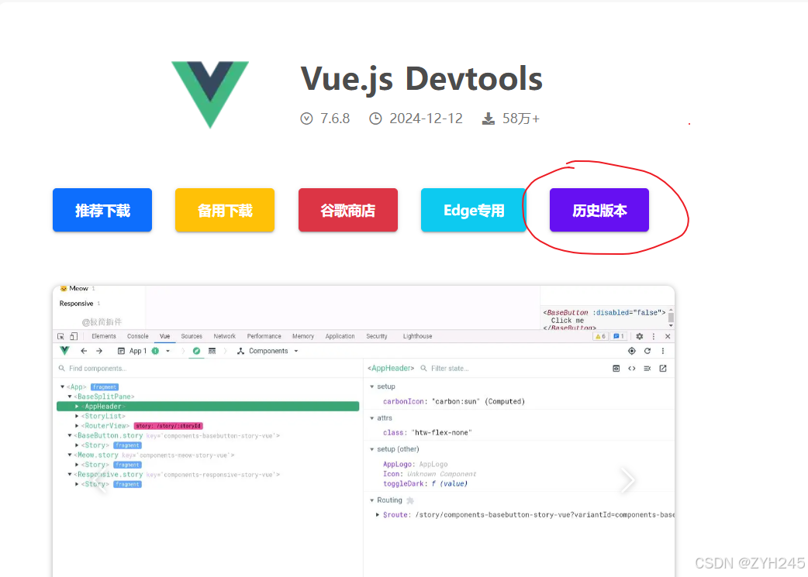Collapse the Routing section
The height and width of the screenshot is (577, 808).
click(372, 500)
